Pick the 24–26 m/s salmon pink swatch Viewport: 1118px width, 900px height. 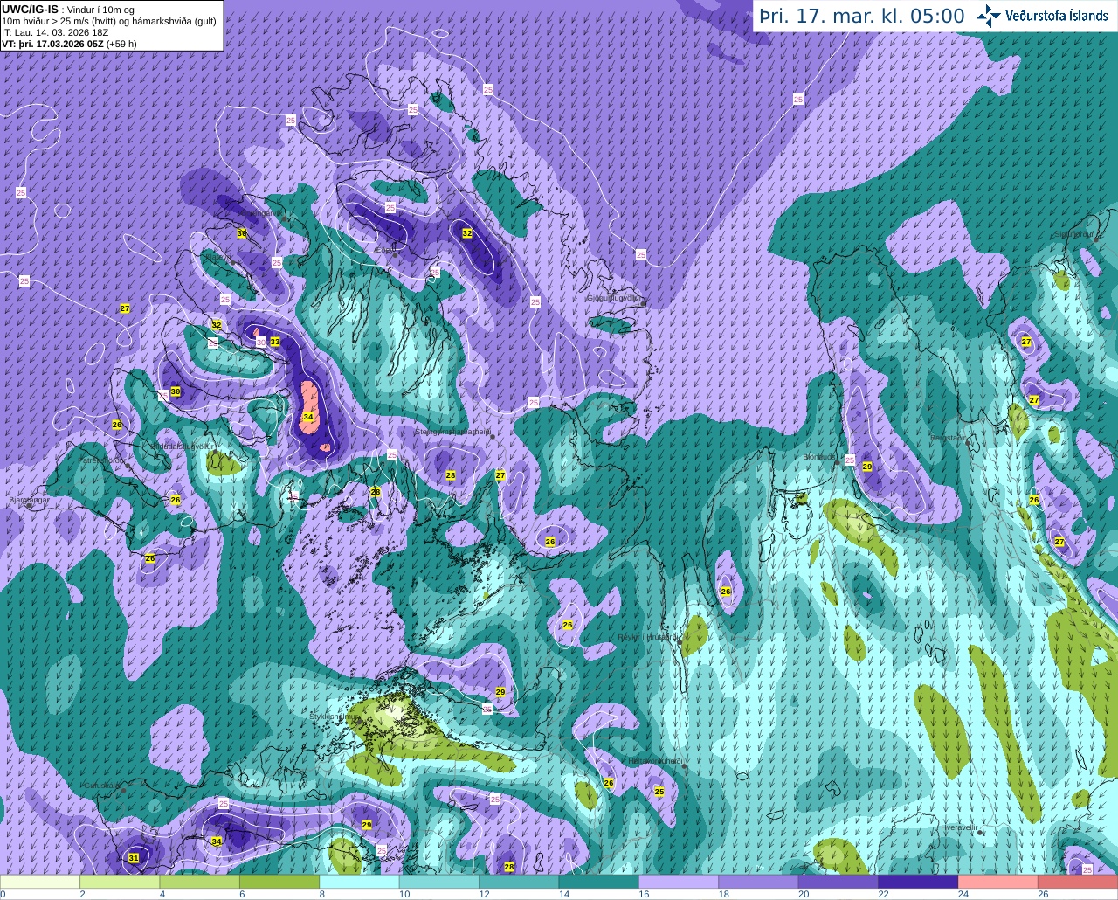pos(997,882)
